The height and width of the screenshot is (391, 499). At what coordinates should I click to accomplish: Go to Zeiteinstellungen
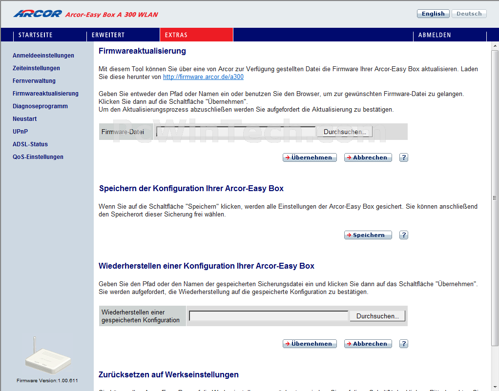[x=36, y=68]
